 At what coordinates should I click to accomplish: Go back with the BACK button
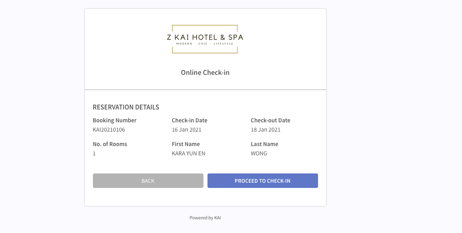[148, 181]
